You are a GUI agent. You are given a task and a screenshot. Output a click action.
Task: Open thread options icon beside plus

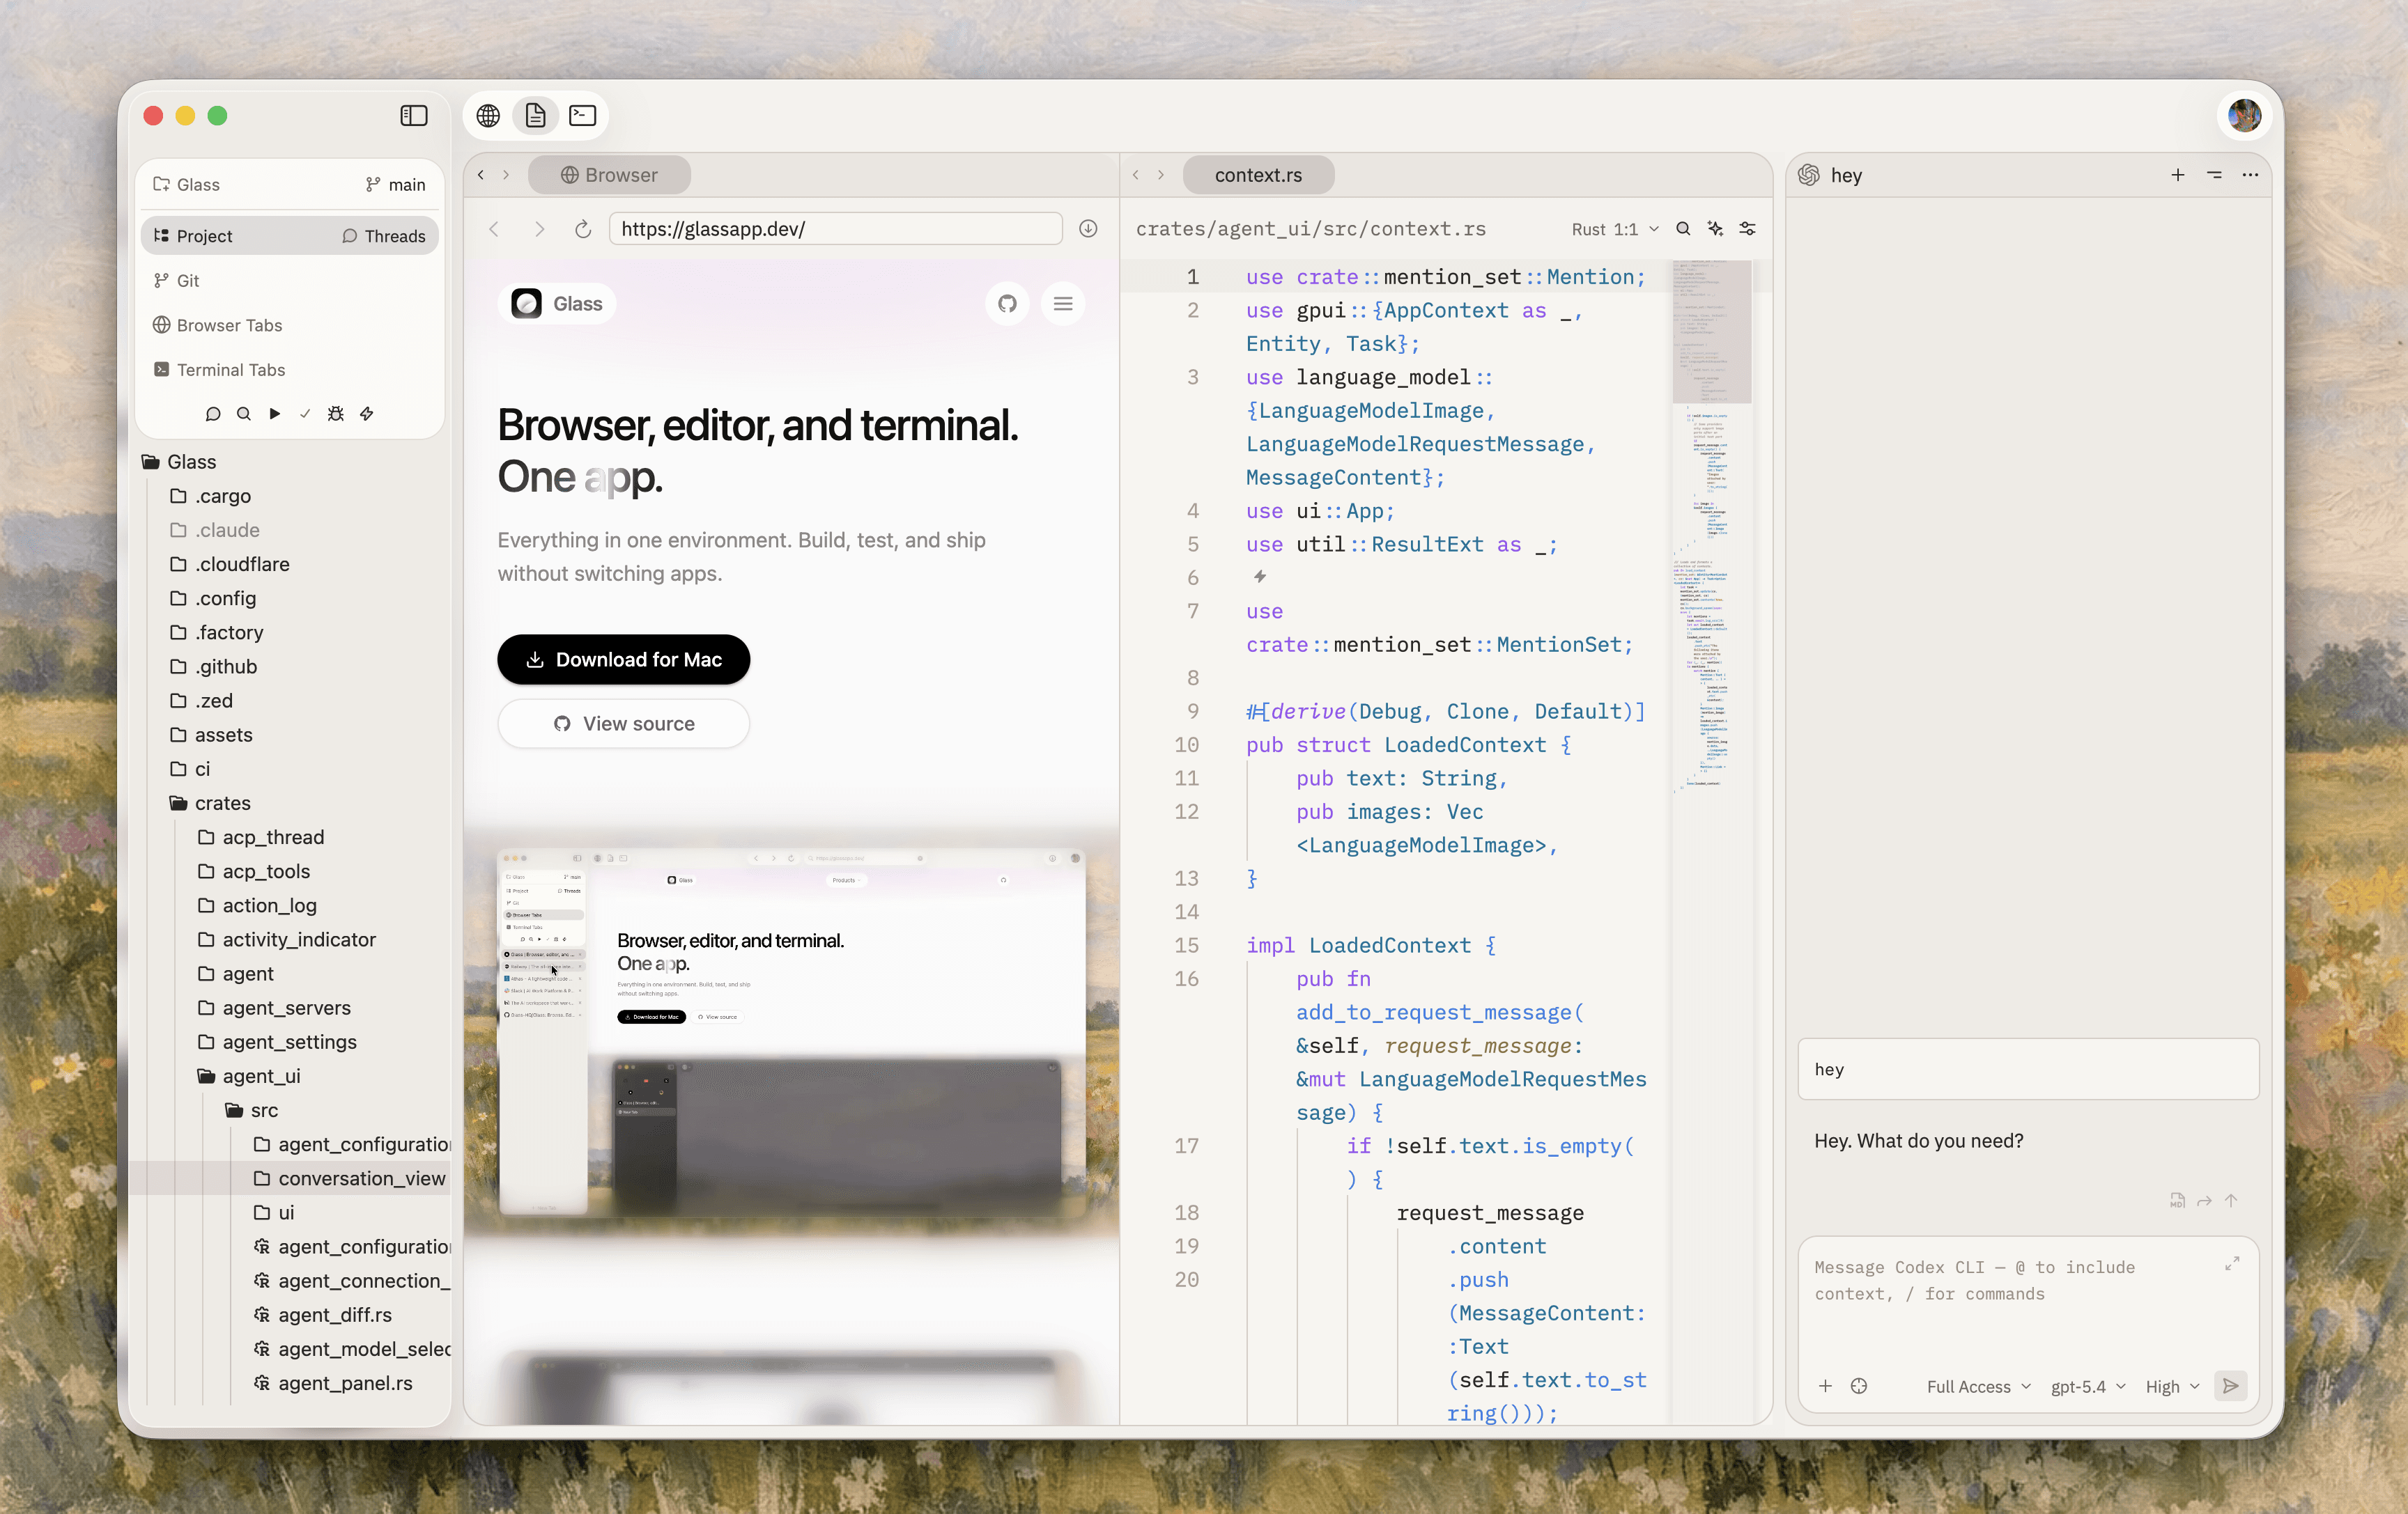(2214, 175)
